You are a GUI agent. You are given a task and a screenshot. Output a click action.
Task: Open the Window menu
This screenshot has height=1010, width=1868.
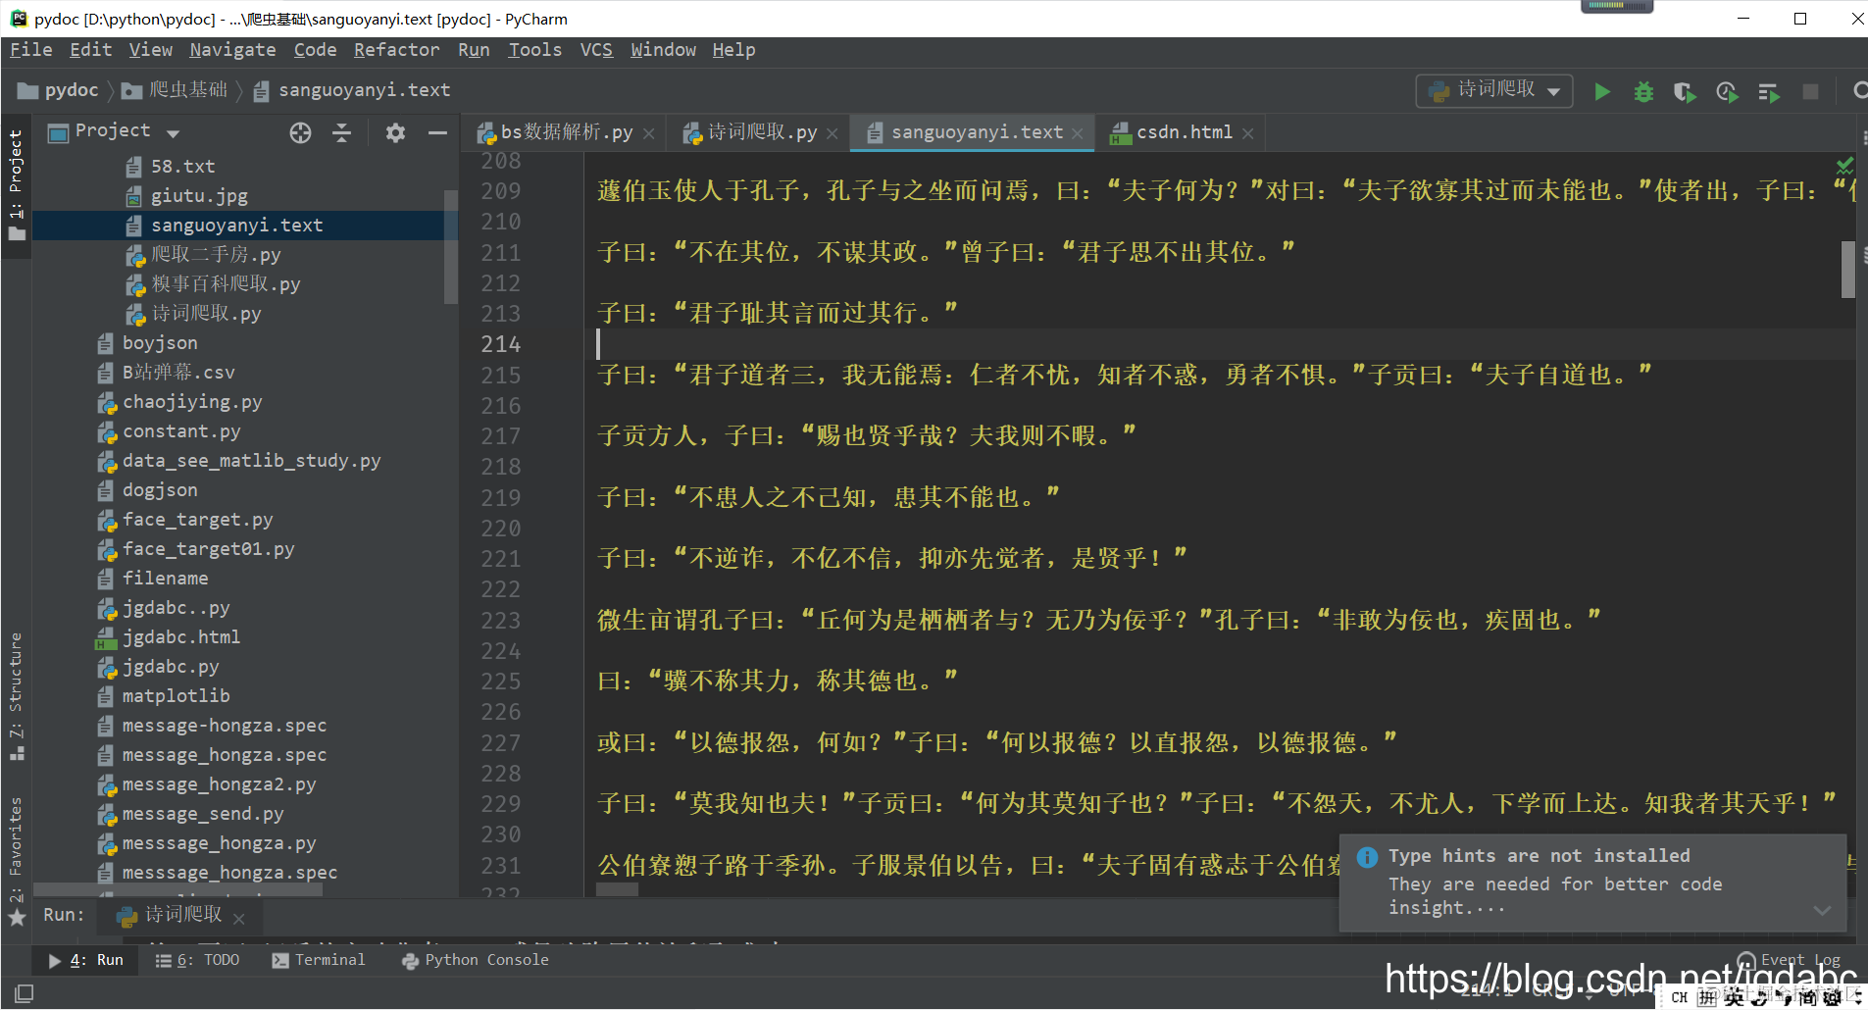(x=663, y=50)
